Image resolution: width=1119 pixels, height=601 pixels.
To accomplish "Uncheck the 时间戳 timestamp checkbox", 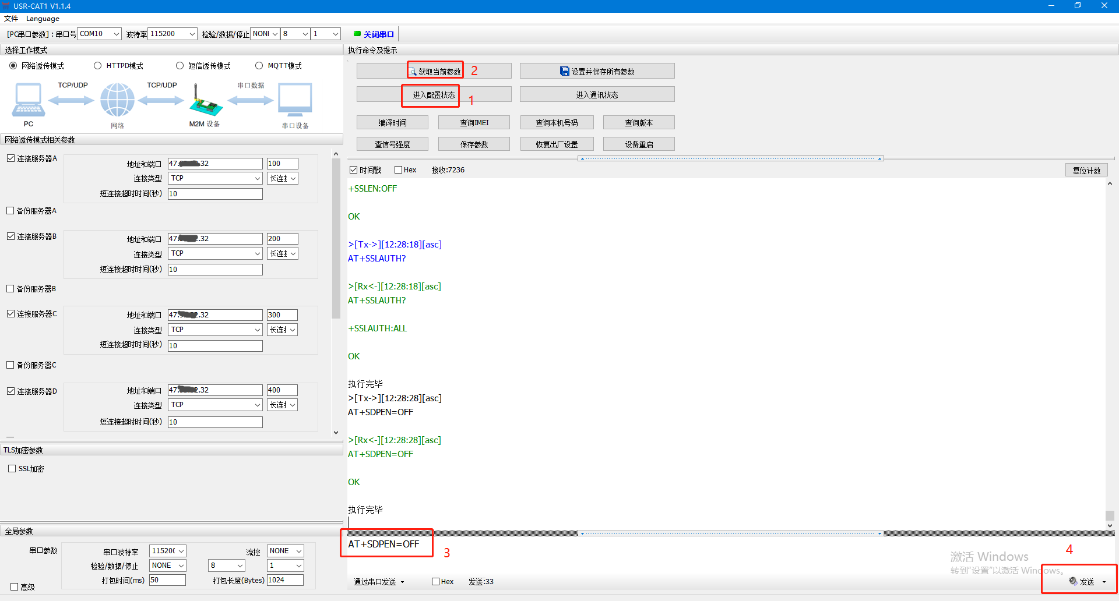I will tap(353, 170).
